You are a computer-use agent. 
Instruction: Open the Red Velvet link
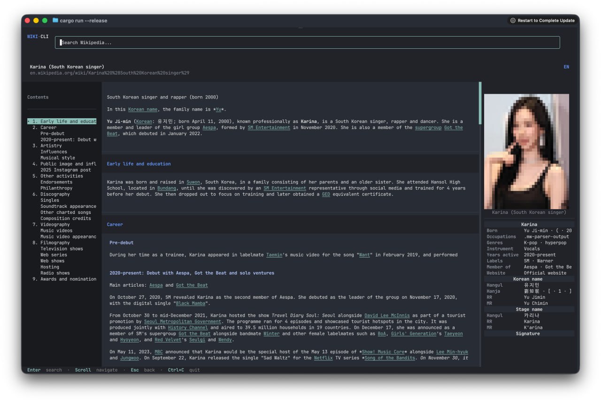tap(168, 340)
